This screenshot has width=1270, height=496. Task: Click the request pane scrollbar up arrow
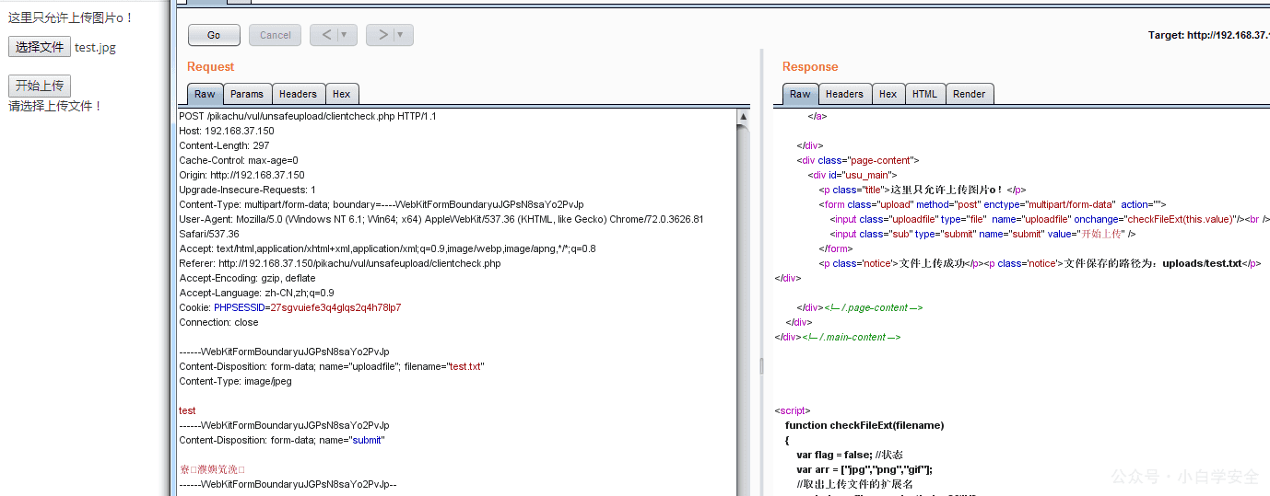point(744,117)
